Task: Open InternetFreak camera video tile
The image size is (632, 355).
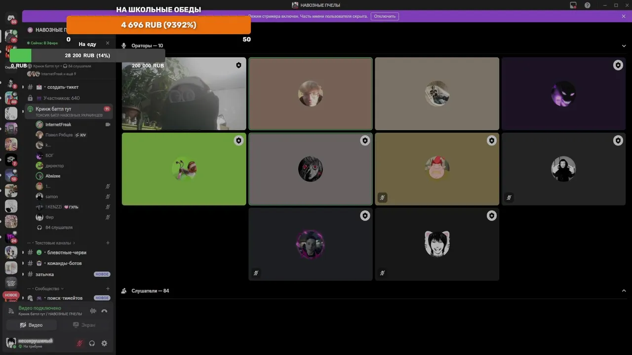Action: 184,94
